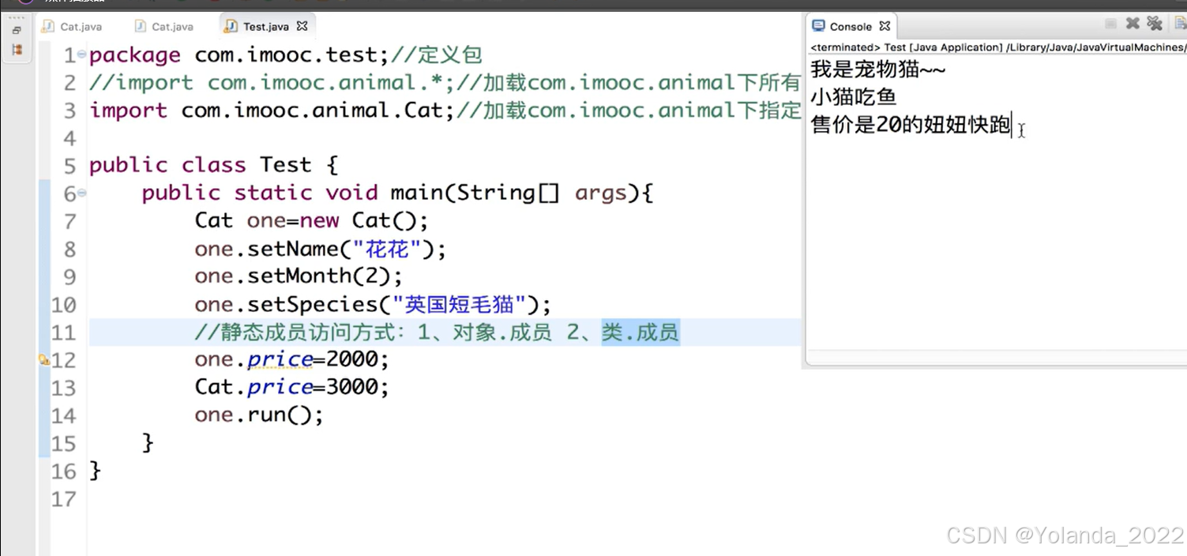
Task: Click the one.setName("花花") statement
Action: point(321,249)
